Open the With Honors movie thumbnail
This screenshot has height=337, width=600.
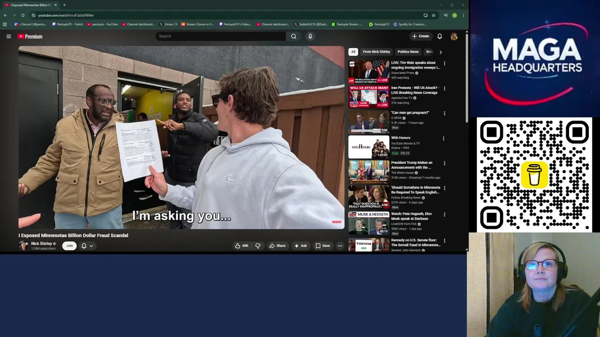(x=369, y=147)
